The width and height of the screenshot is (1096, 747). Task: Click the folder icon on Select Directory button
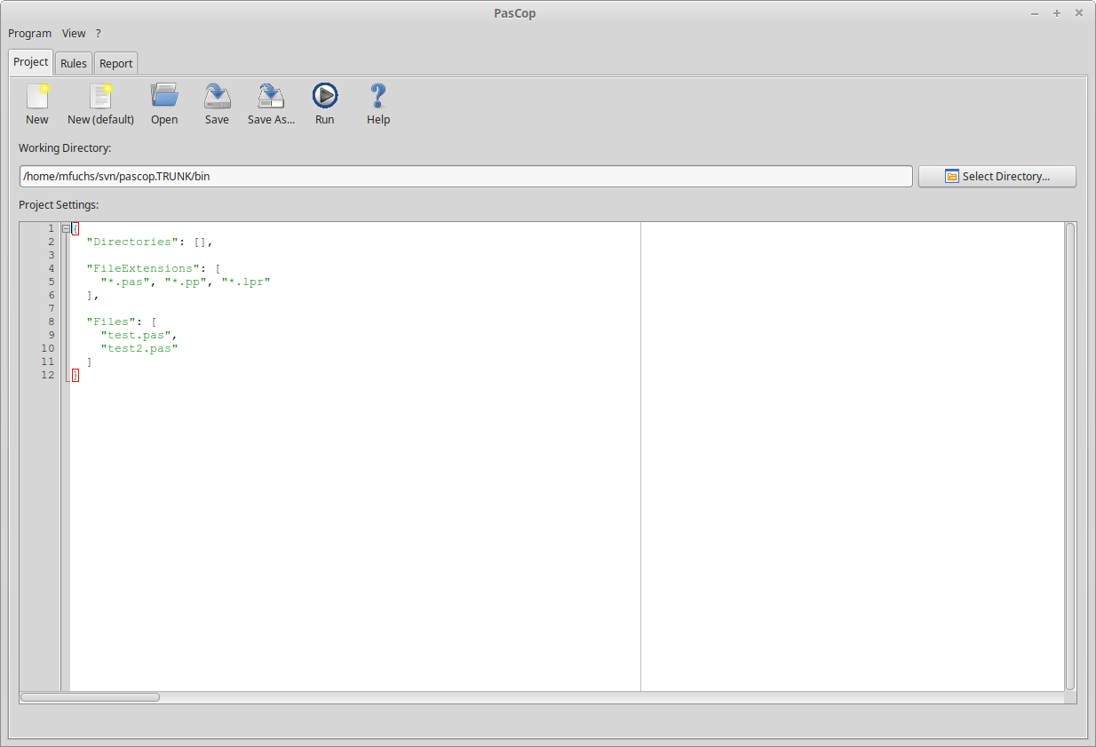[952, 176]
